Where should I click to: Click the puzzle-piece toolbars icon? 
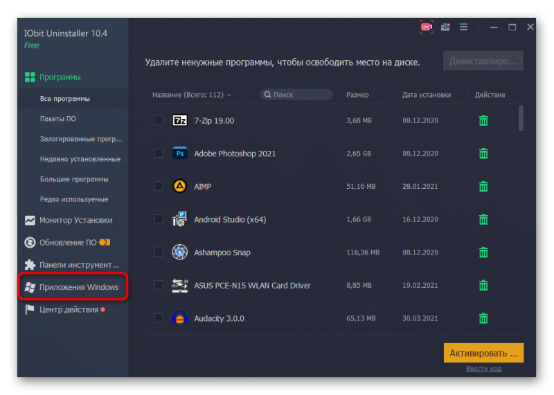[x=30, y=265]
